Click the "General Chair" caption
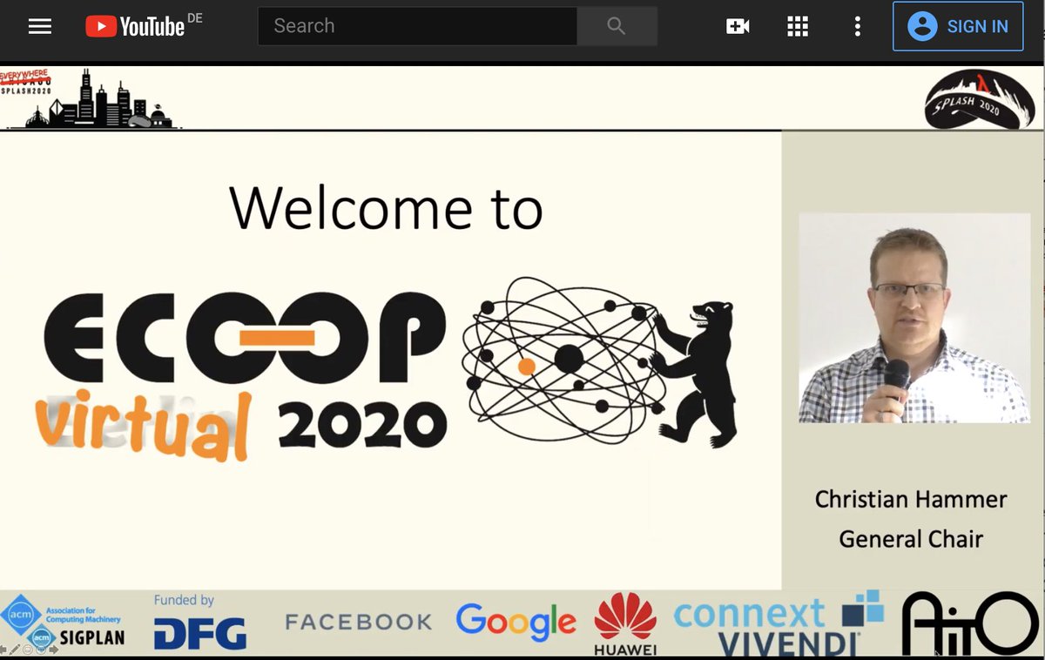This screenshot has width=1045, height=660. 911,539
